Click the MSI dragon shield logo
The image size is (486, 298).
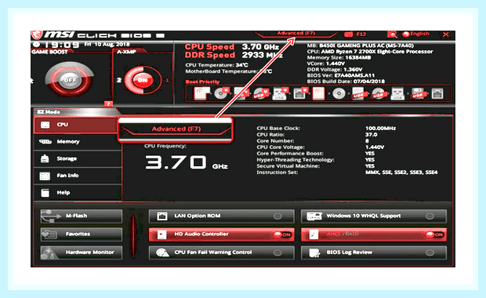(37, 35)
